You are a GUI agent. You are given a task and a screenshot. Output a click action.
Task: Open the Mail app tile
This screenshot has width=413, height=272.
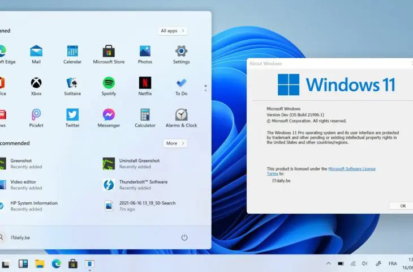pyautogui.click(x=36, y=54)
